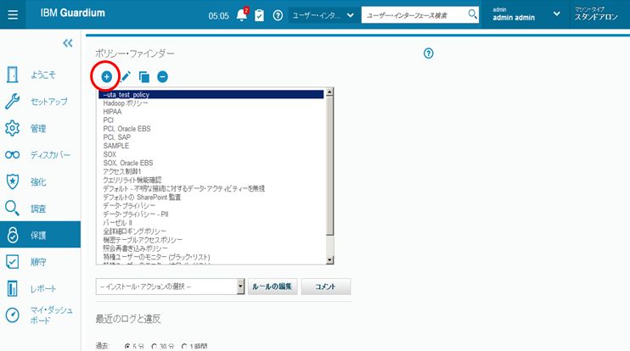Viewport: 630px width, 351px height.
Task: Open the hamburger navigation menu
Action: (x=13, y=15)
